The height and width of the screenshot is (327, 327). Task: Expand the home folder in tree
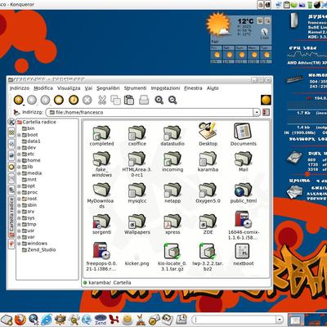19,160
